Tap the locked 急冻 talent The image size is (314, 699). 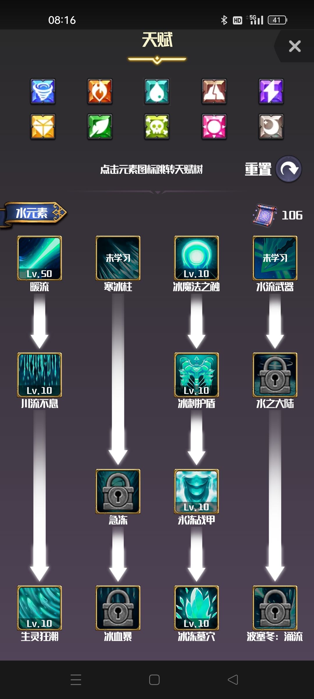click(x=118, y=491)
